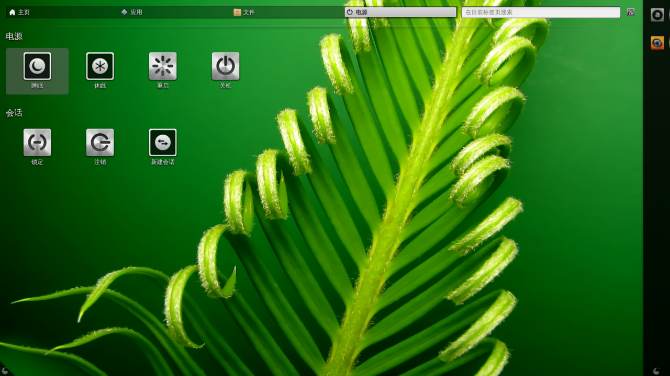Click the 重启 text label below spinner

[163, 86]
